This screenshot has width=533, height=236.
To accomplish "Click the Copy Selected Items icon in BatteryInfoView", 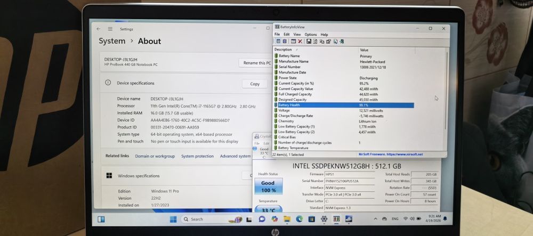I will [322, 42].
